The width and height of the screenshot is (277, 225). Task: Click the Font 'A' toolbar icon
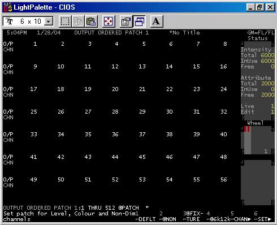click(x=157, y=21)
